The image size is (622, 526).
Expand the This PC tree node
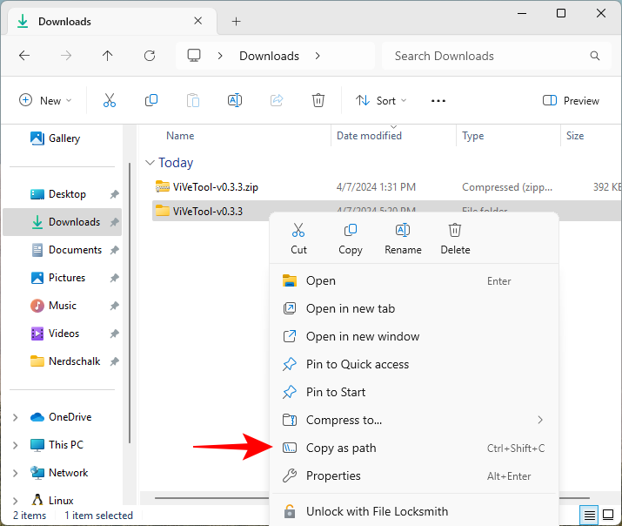tap(15, 445)
